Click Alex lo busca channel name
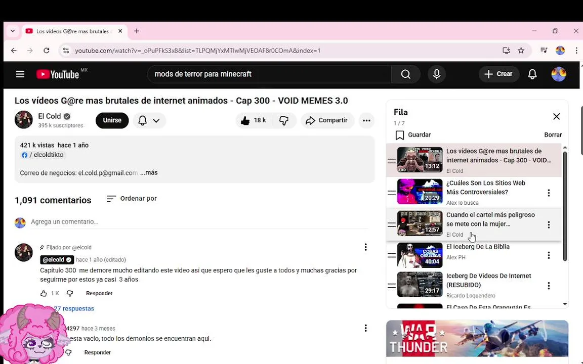This screenshot has height=364, width=583. (x=462, y=203)
